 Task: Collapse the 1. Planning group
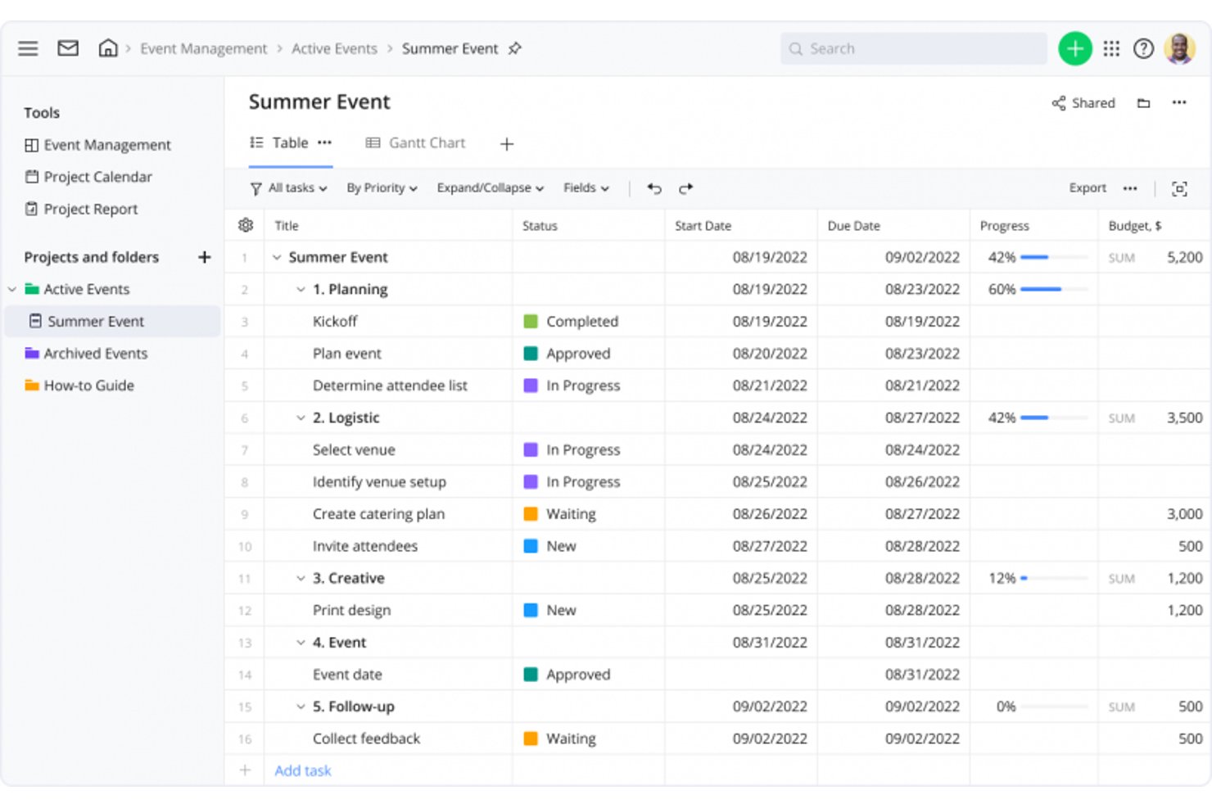301,290
